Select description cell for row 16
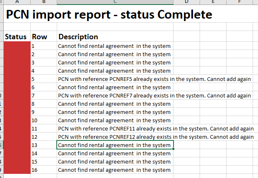The image size is (258, 178). click(x=115, y=170)
